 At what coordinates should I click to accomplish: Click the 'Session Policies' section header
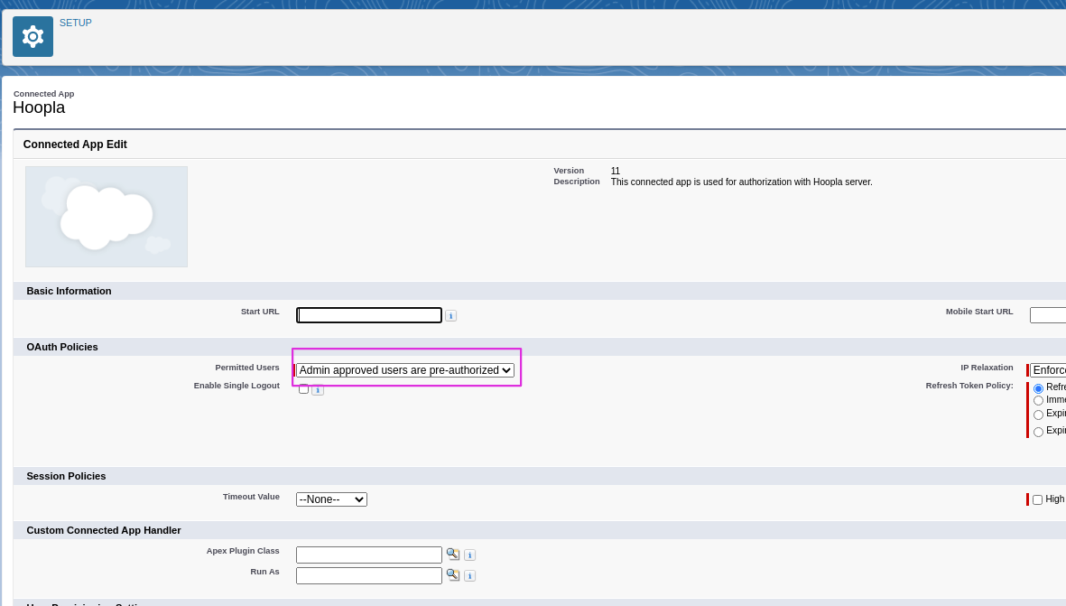(x=66, y=476)
